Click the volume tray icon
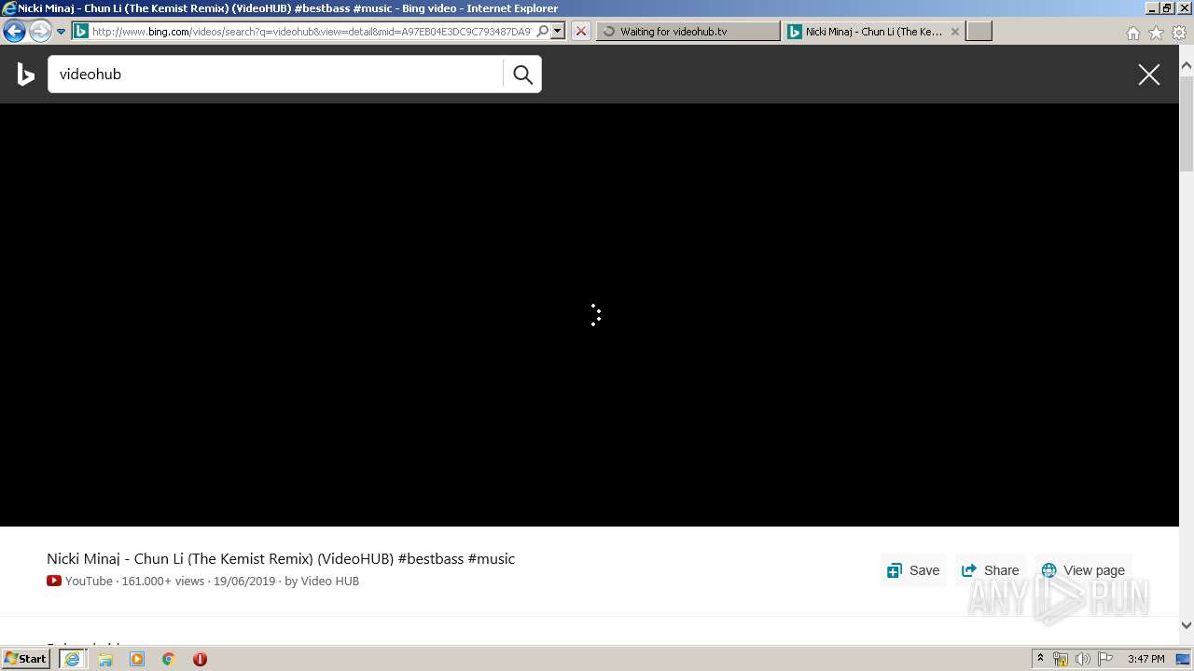1194x671 pixels. [1082, 659]
